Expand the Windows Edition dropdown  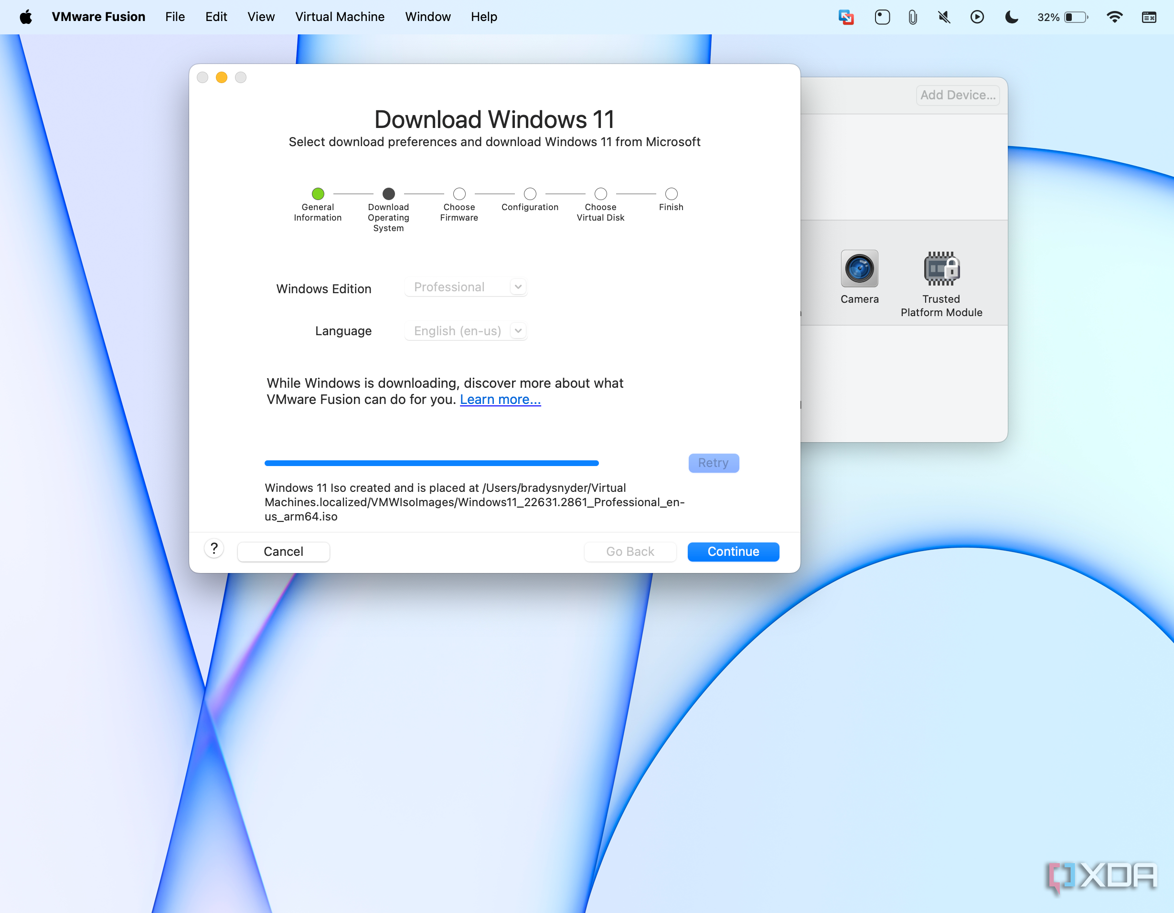[466, 287]
